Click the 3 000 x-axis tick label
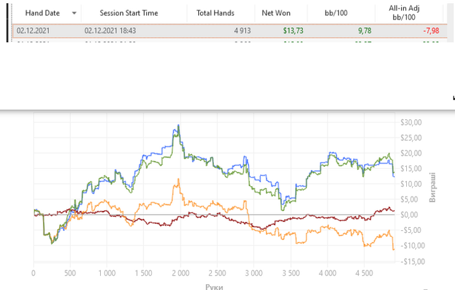The height and width of the screenshot is (290, 455). coord(254,273)
